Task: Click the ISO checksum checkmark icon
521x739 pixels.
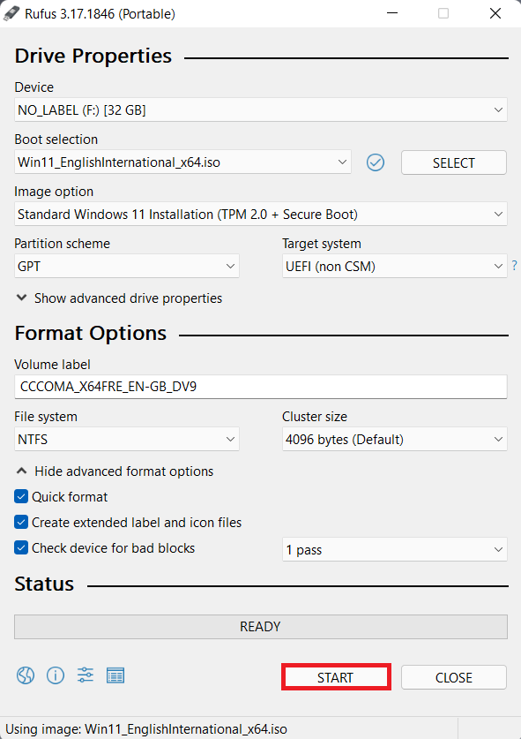Action: pos(375,162)
